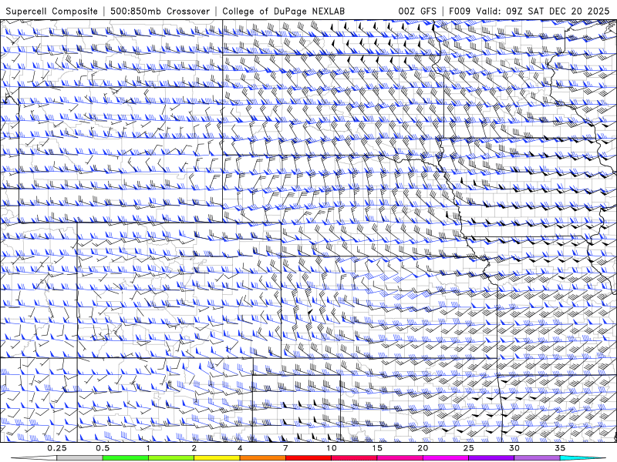Select the crimson 10–15 color bar segment
Image resolution: width=617 pixels, height=462 pixels.
tap(354, 458)
